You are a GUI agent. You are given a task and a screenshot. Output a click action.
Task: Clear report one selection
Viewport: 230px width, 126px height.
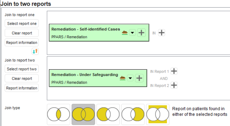pos(22,33)
